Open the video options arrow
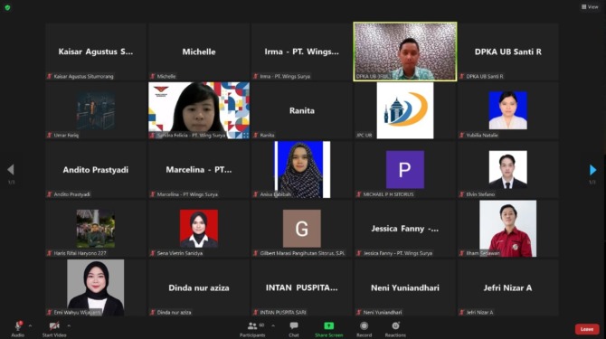Screen dimensions: 606x339 [69, 325]
